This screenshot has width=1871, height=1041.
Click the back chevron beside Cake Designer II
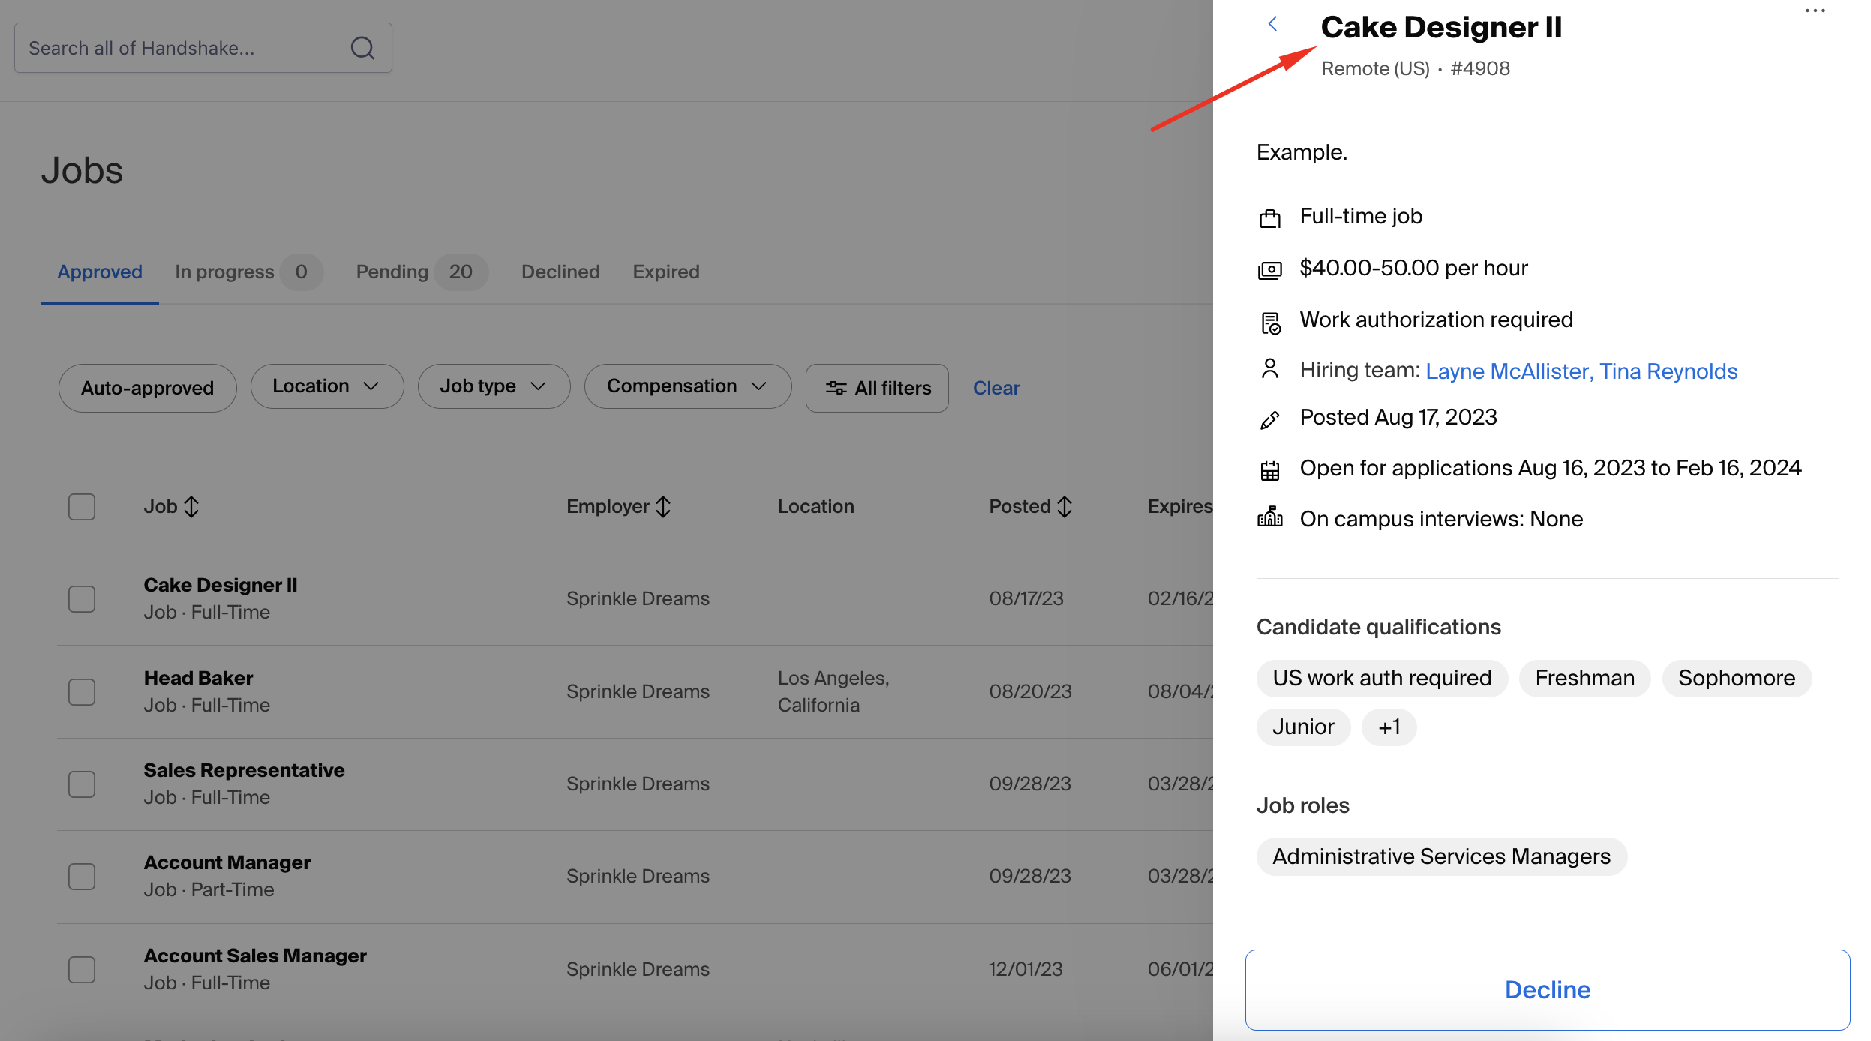tap(1272, 24)
